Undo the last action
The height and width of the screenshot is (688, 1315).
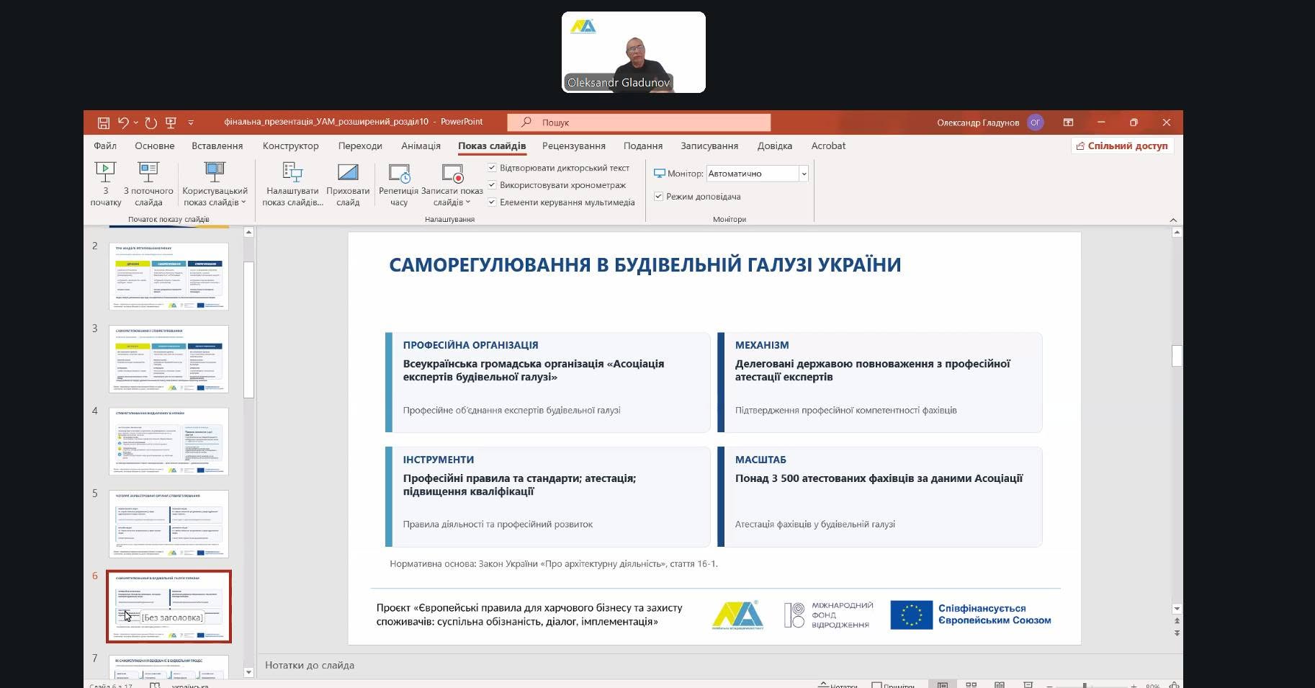tap(123, 122)
